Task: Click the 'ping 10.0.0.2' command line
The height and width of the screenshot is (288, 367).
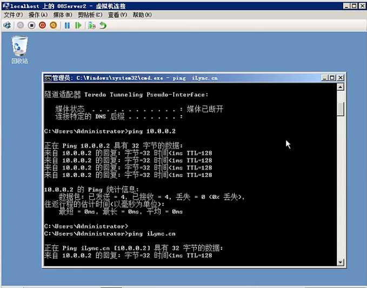Action: pos(110,131)
